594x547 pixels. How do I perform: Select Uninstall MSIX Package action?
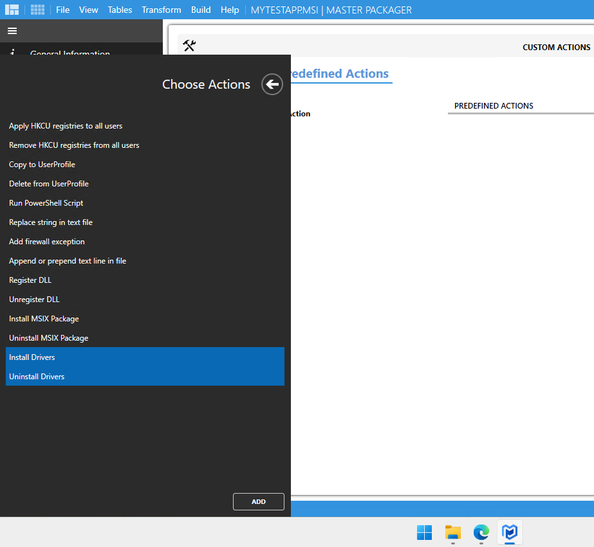coord(145,338)
